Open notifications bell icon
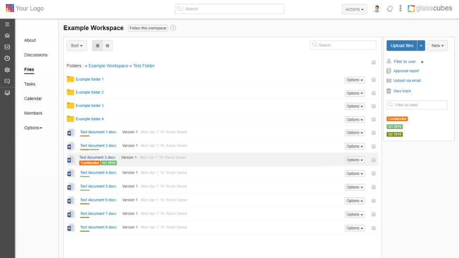The height and width of the screenshot is (258, 459). point(390,9)
